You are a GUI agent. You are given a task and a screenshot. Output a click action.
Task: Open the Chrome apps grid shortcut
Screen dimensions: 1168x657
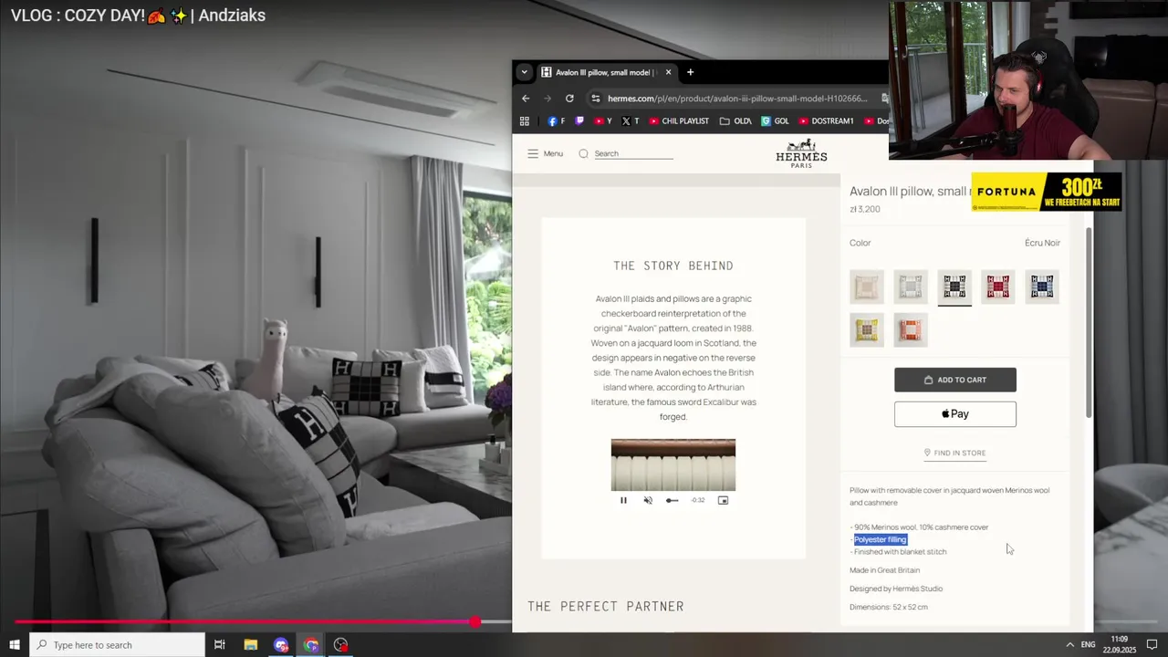click(x=524, y=120)
